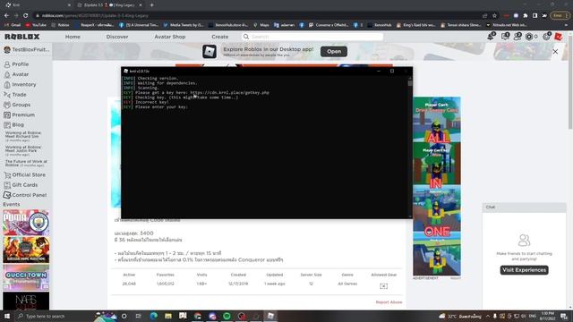This screenshot has width=573, height=322.
Task: Go to Avatar Shop
Action: click(x=169, y=37)
